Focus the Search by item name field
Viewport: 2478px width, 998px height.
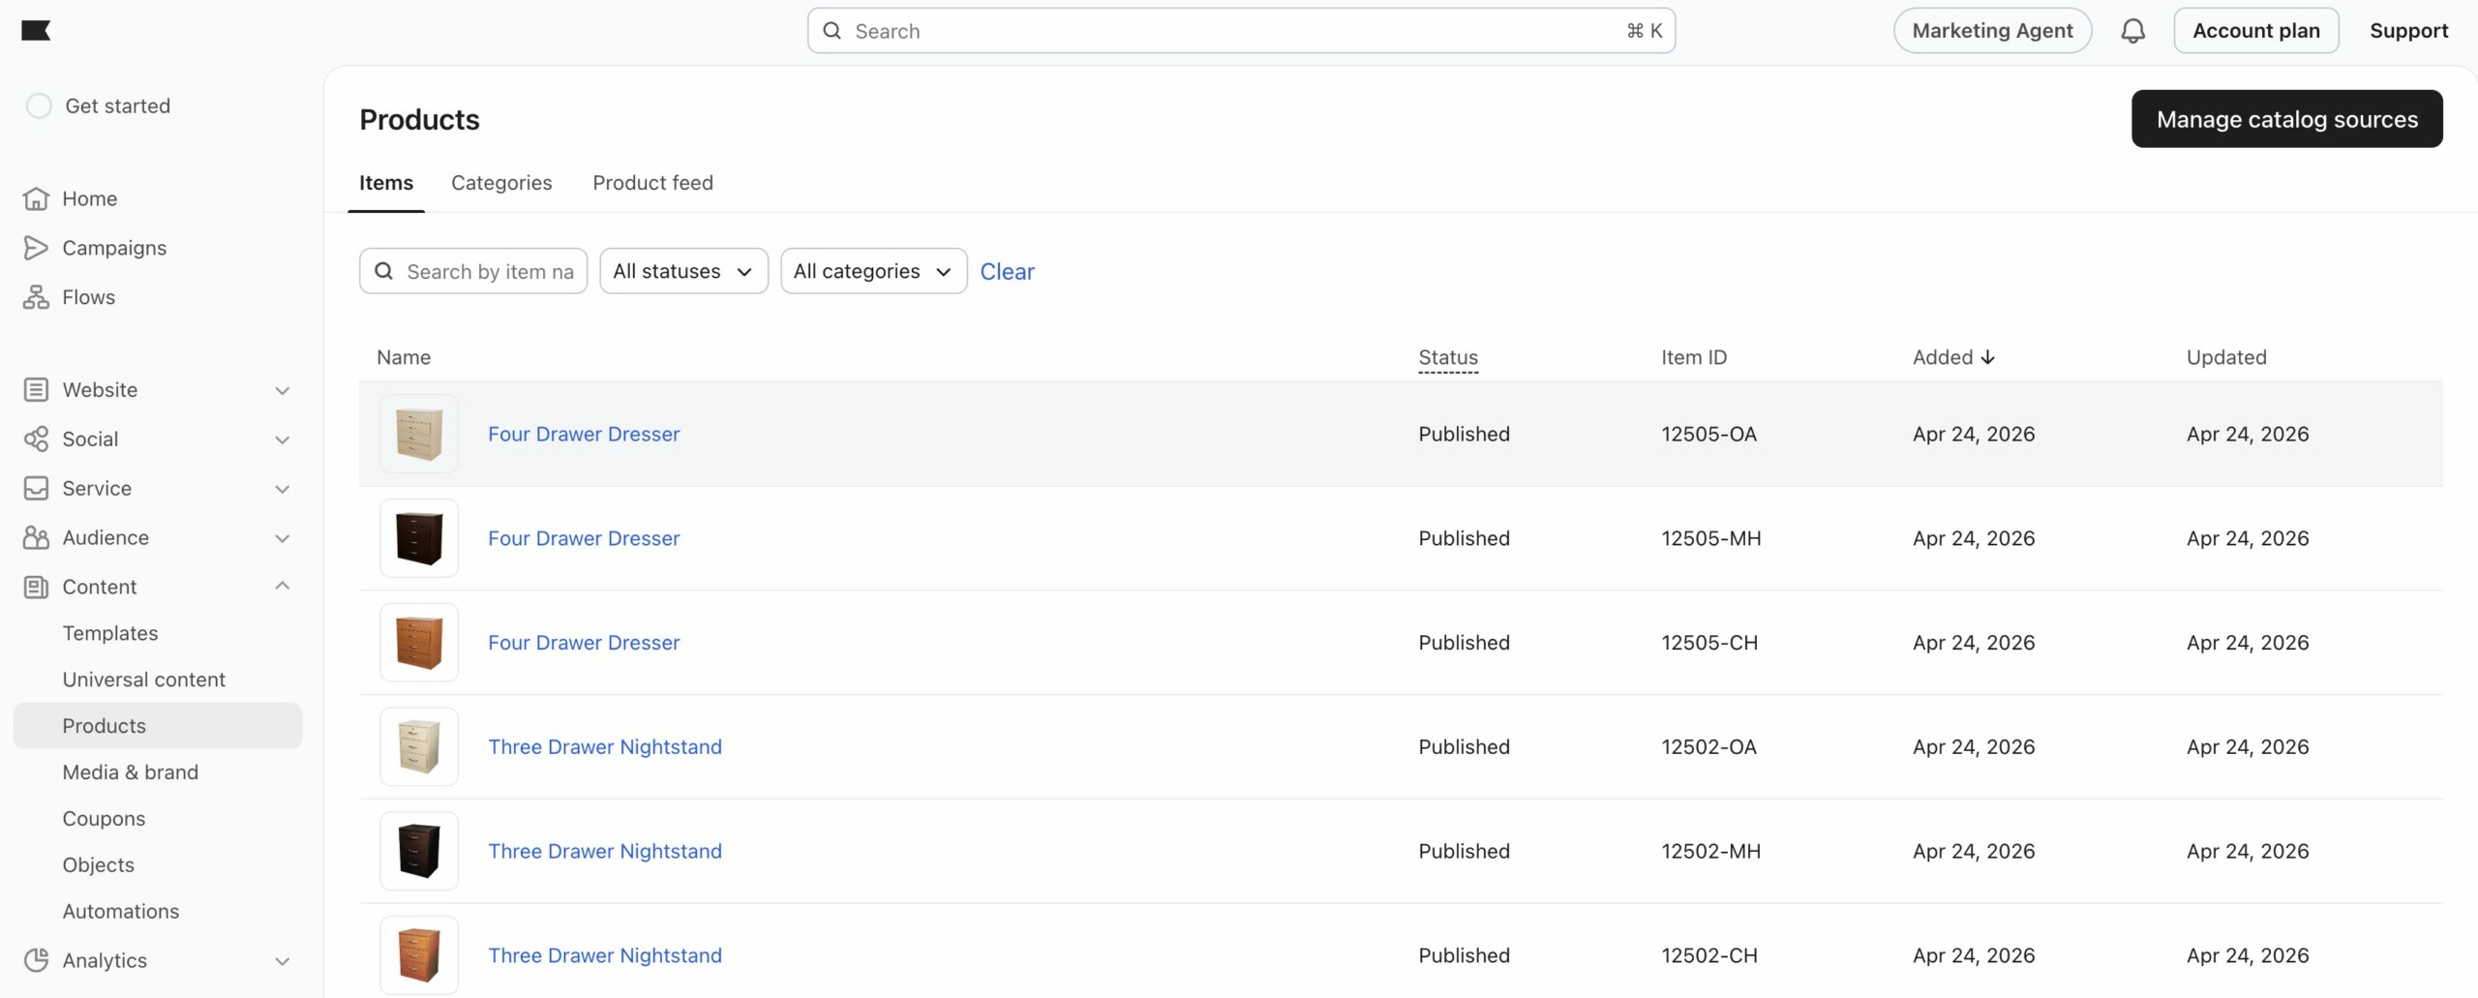489,271
